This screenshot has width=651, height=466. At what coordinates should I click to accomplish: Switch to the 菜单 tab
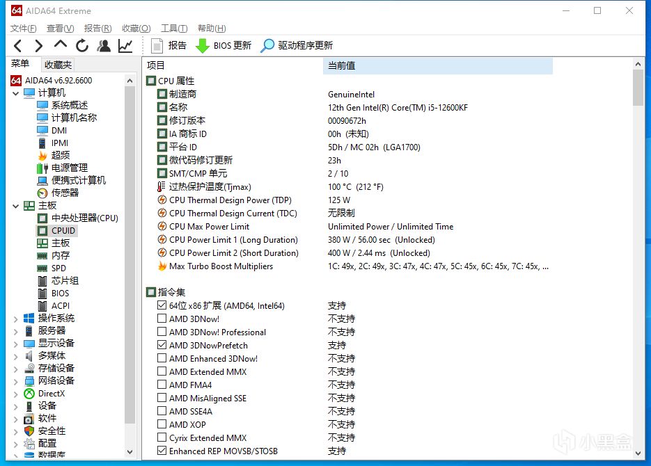point(20,63)
